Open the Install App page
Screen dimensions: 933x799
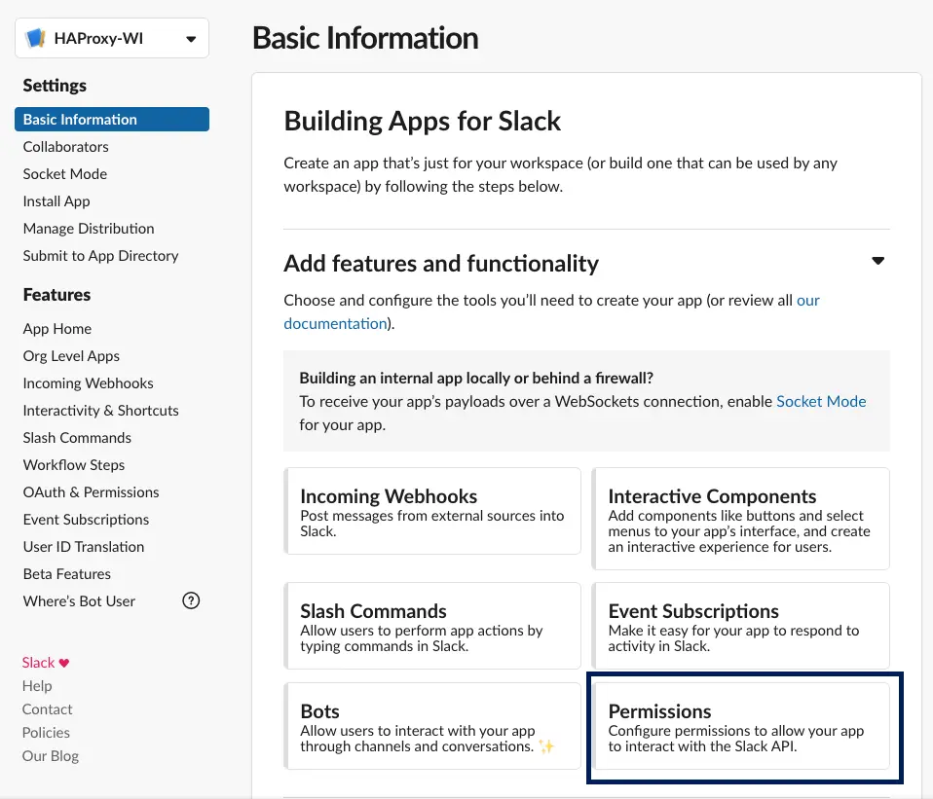point(56,200)
